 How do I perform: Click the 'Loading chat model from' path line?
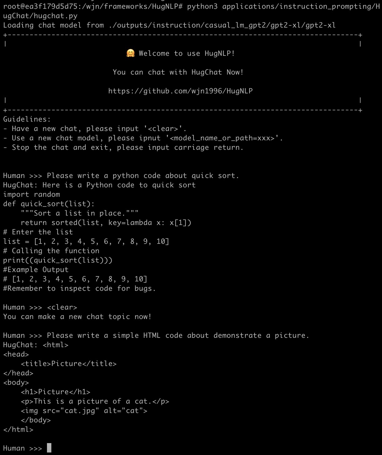point(169,25)
